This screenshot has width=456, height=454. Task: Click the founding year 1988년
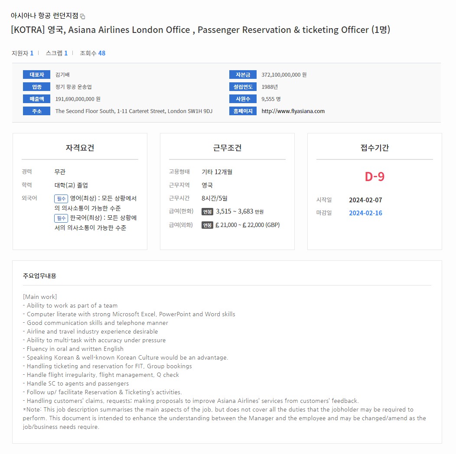270,87
